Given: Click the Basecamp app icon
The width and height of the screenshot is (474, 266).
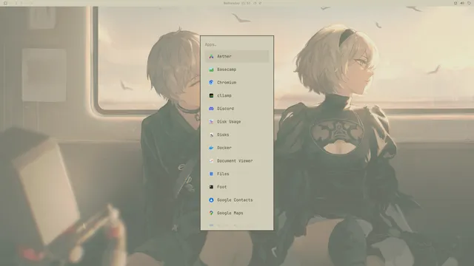Looking at the screenshot, I should point(211,69).
